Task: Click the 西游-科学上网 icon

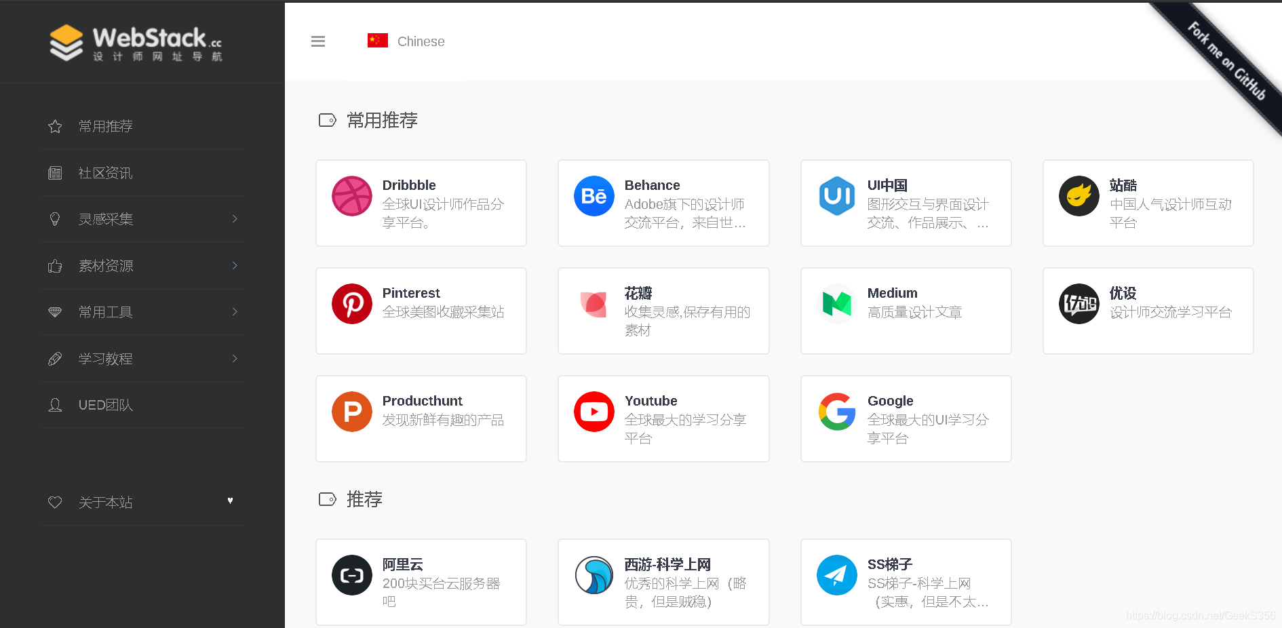Action: tap(594, 575)
